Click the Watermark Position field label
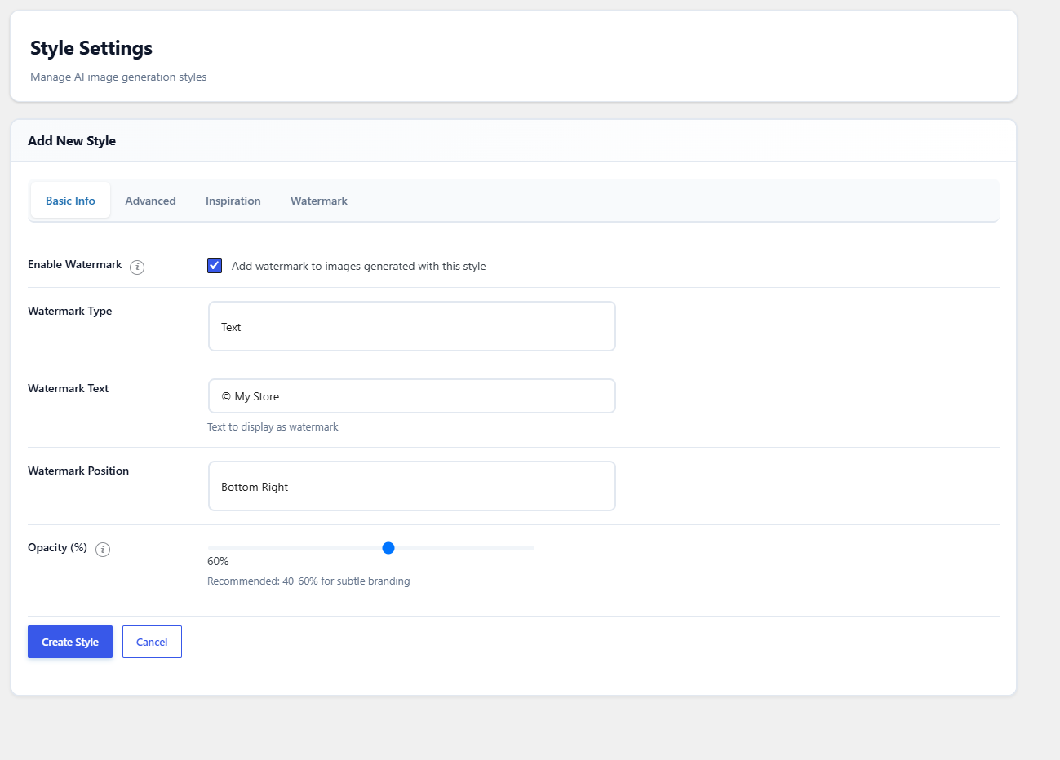Image resolution: width=1060 pixels, height=760 pixels. tap(78, 471)
